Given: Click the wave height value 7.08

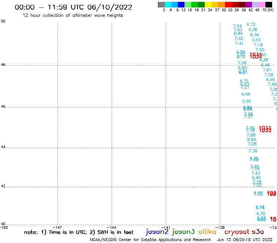Looking at the screenshot, I should click(252, 144).
